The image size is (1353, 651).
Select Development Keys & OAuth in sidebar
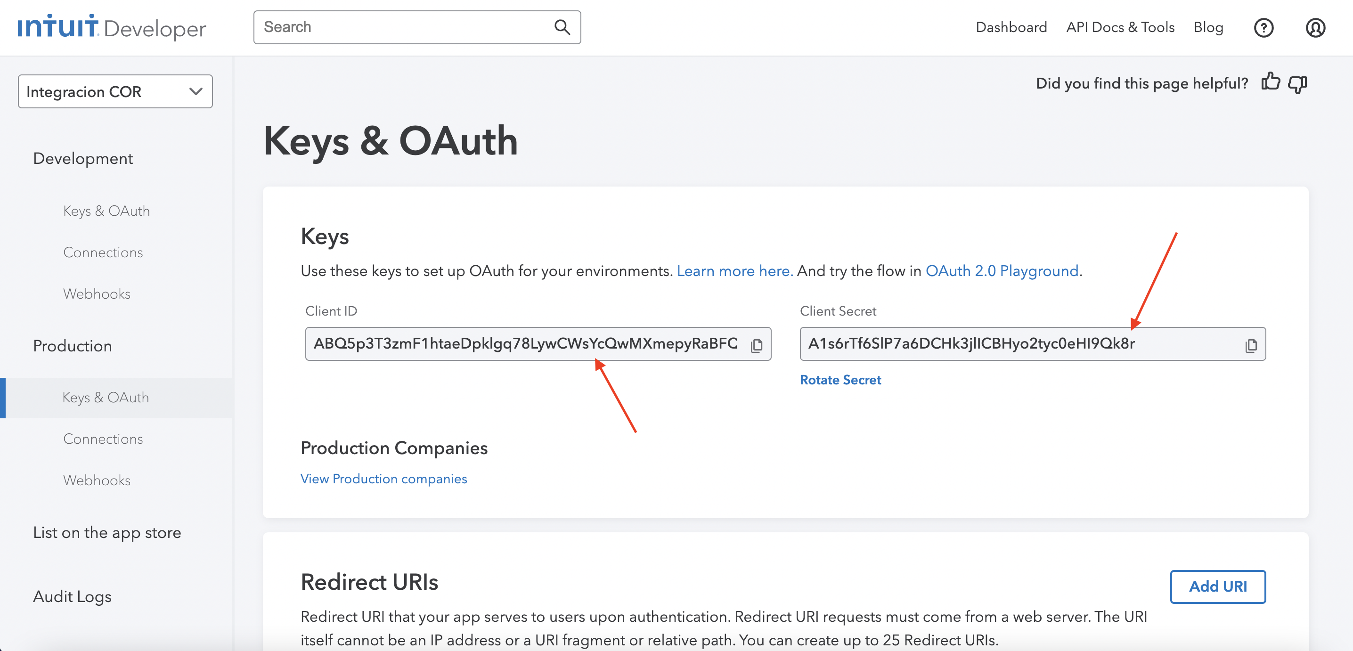pos(106,211)
